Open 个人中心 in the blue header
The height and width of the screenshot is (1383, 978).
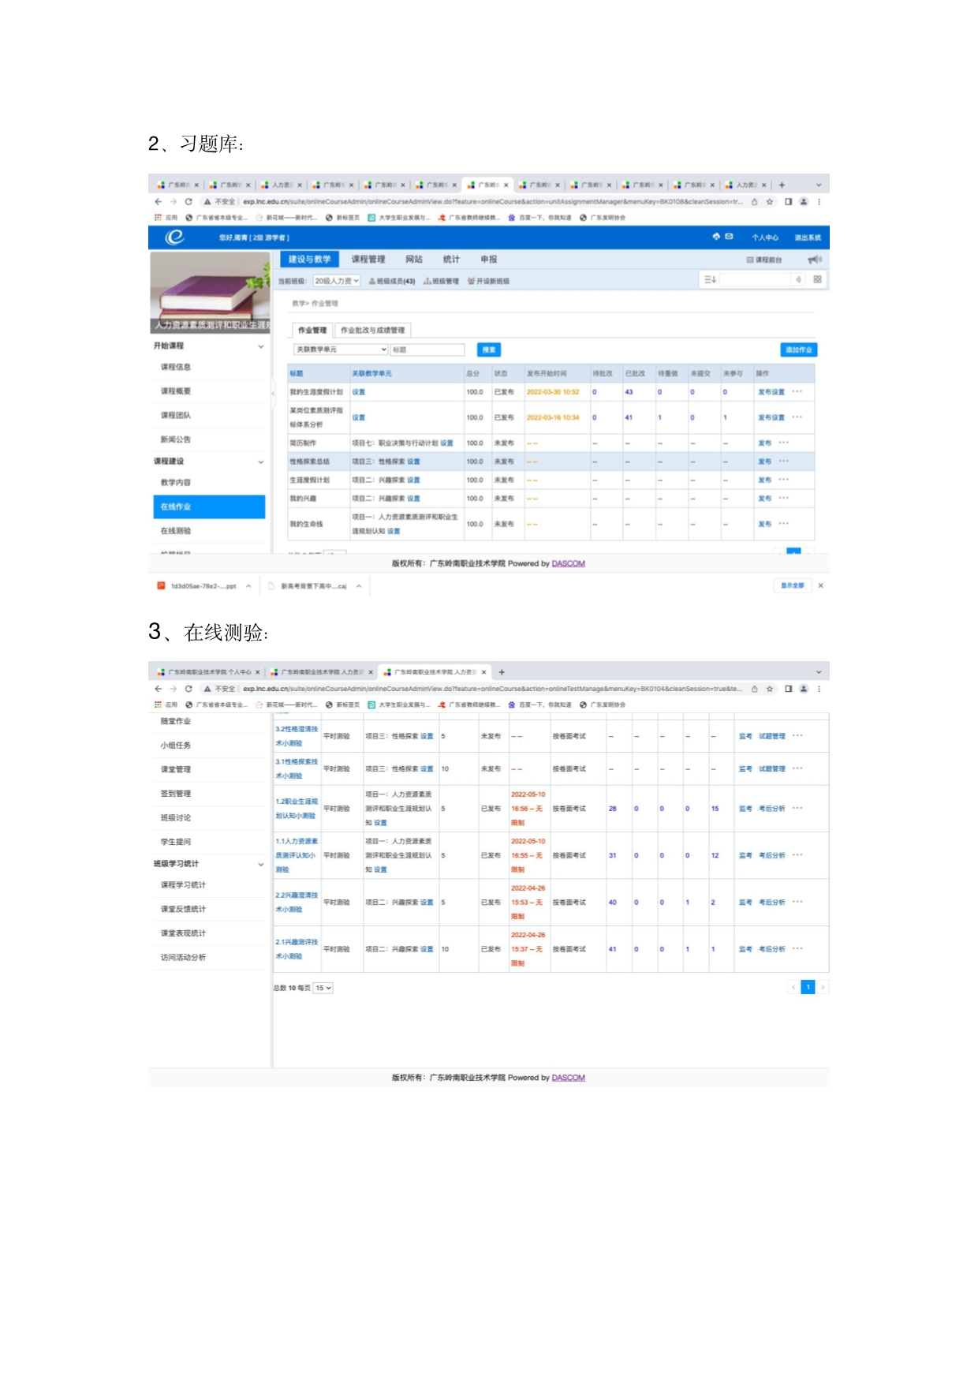pyautogui.click(x=765, y=237)
